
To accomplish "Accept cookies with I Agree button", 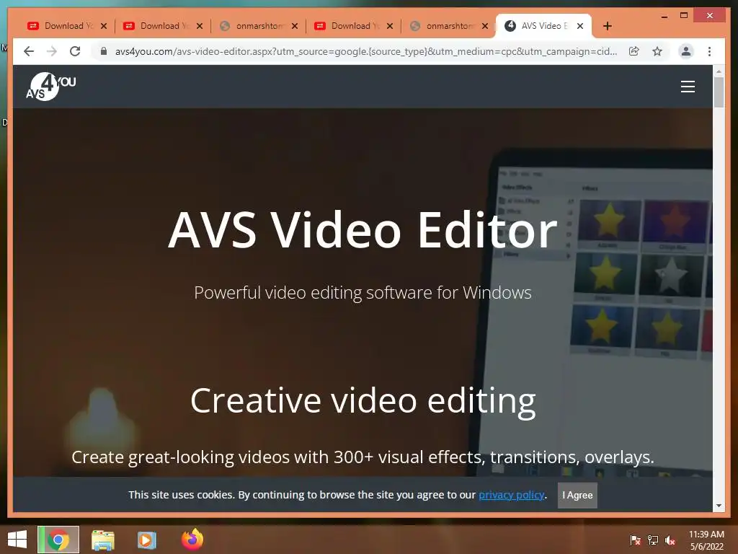I will click(x=577, y=495).
